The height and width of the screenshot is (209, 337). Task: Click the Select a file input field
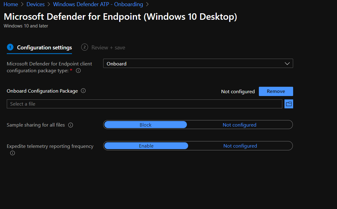click(144, 104)
